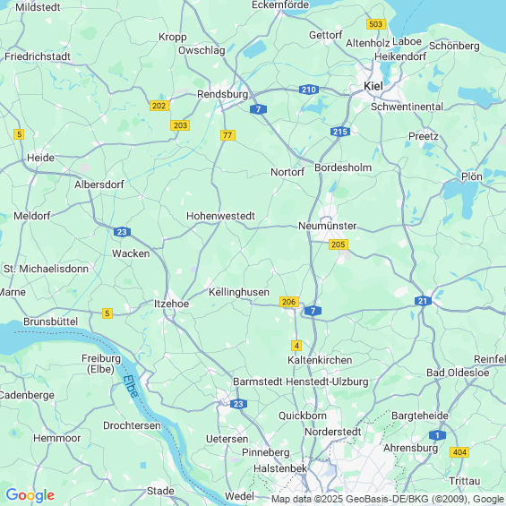Click the A215 highway shield
The width and height of the screenshot is (506, 506).
pos(340,132)
